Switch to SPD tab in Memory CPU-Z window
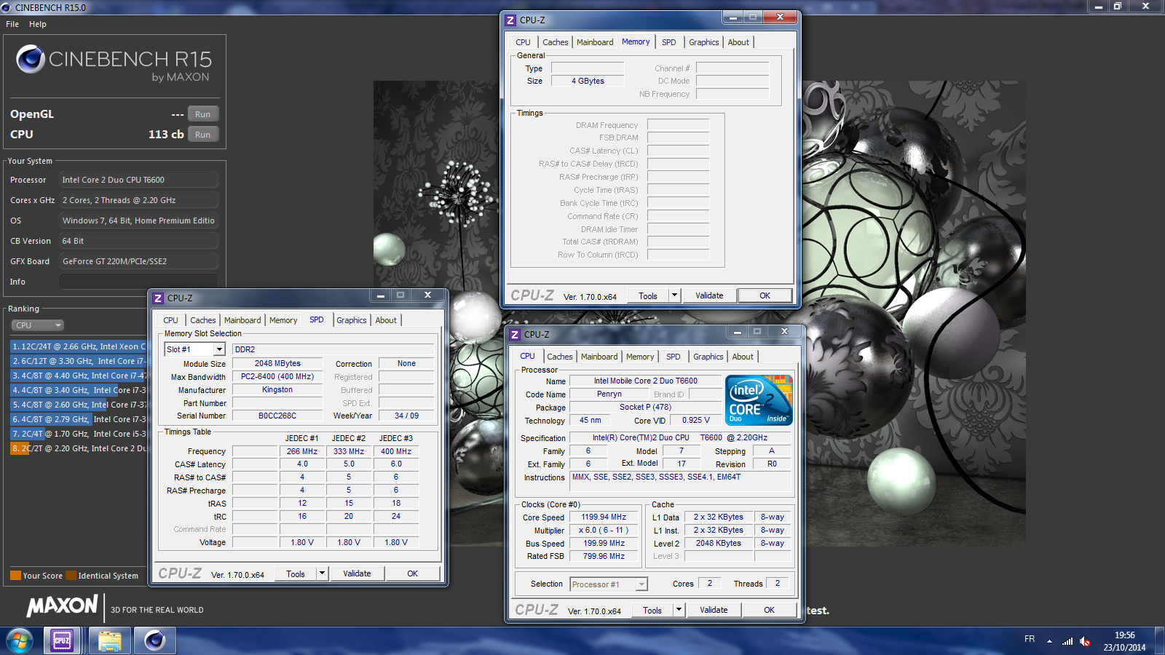Viewport: 1165px width, 655px height. tap(669, 42)
